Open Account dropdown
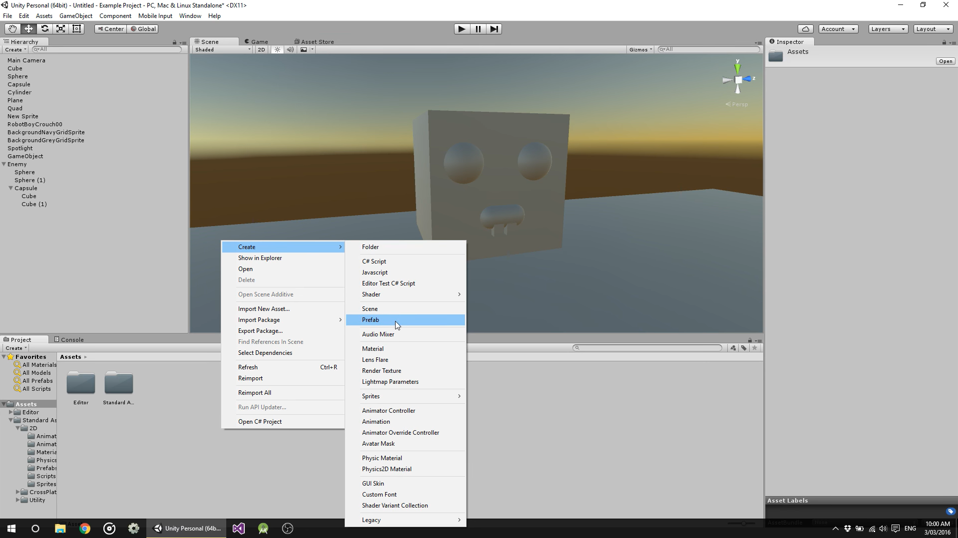This screenshot has width=958, height=538. point(838,29)
